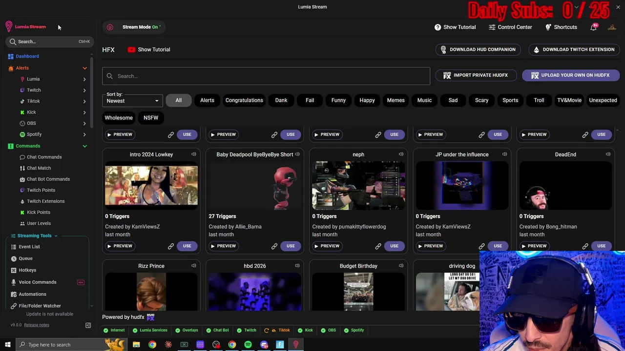
Task: Open the Sort by Newest dropdown
Action: tap(132, 101)
